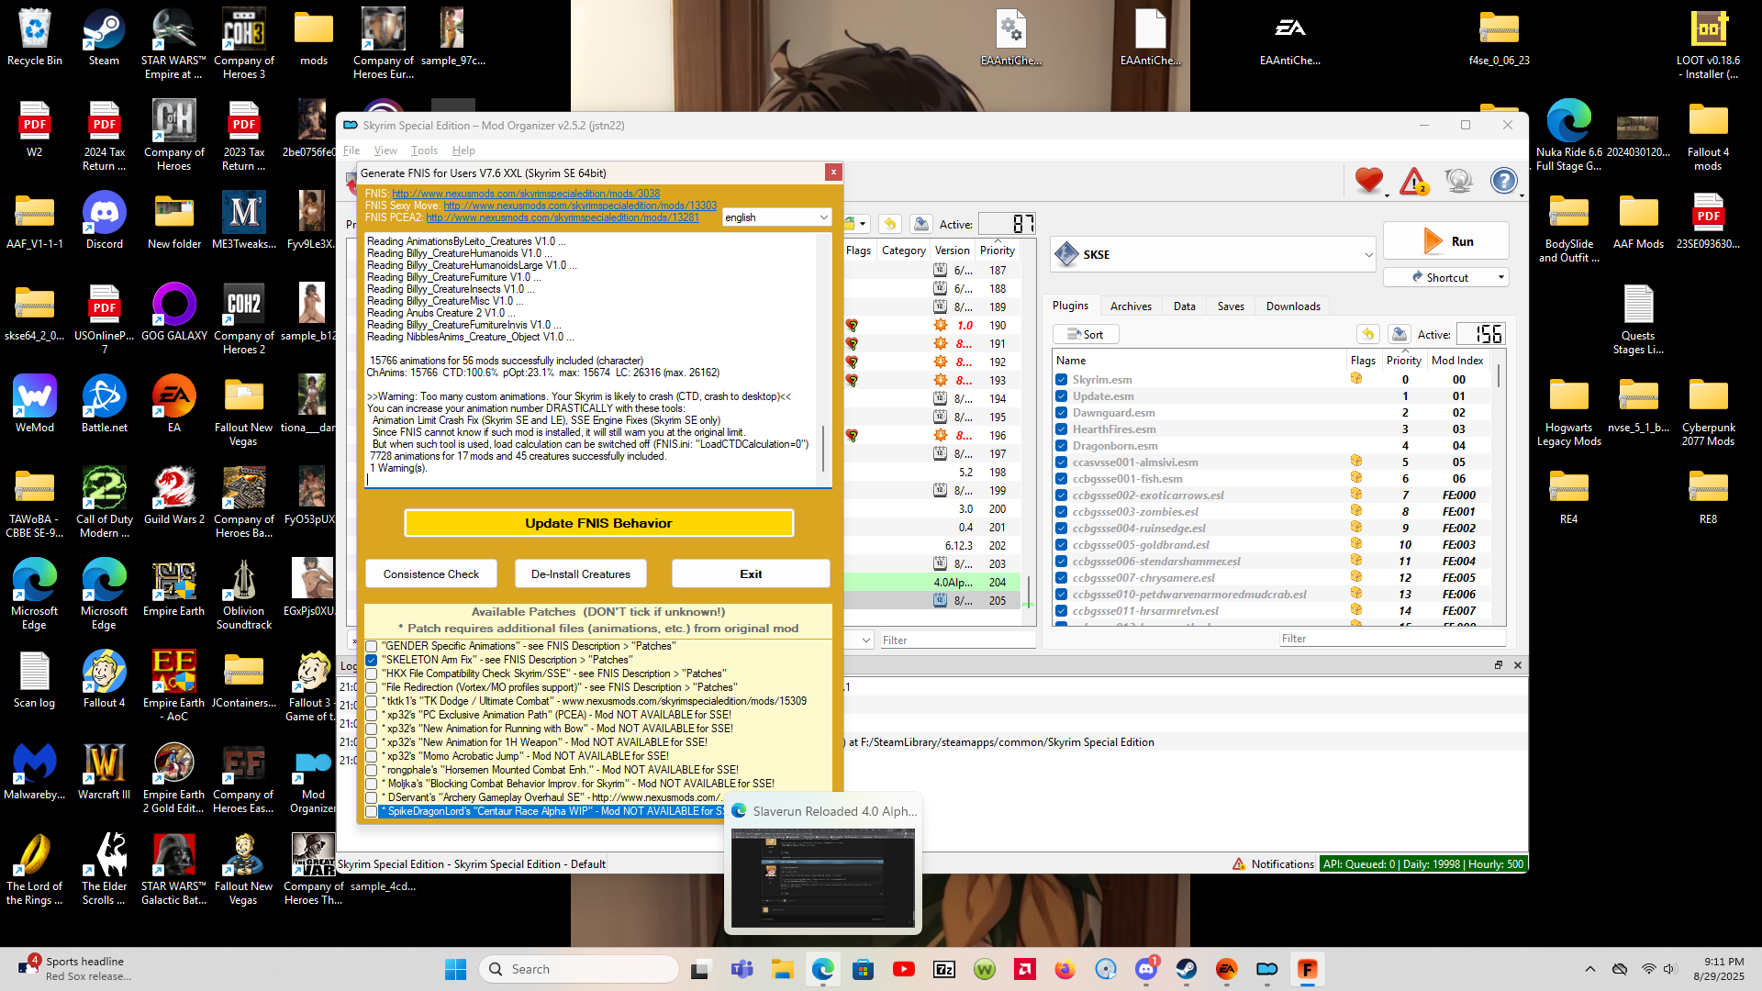
Task: Click the plugin list restore backup icon
Action: click(1368, 334)
